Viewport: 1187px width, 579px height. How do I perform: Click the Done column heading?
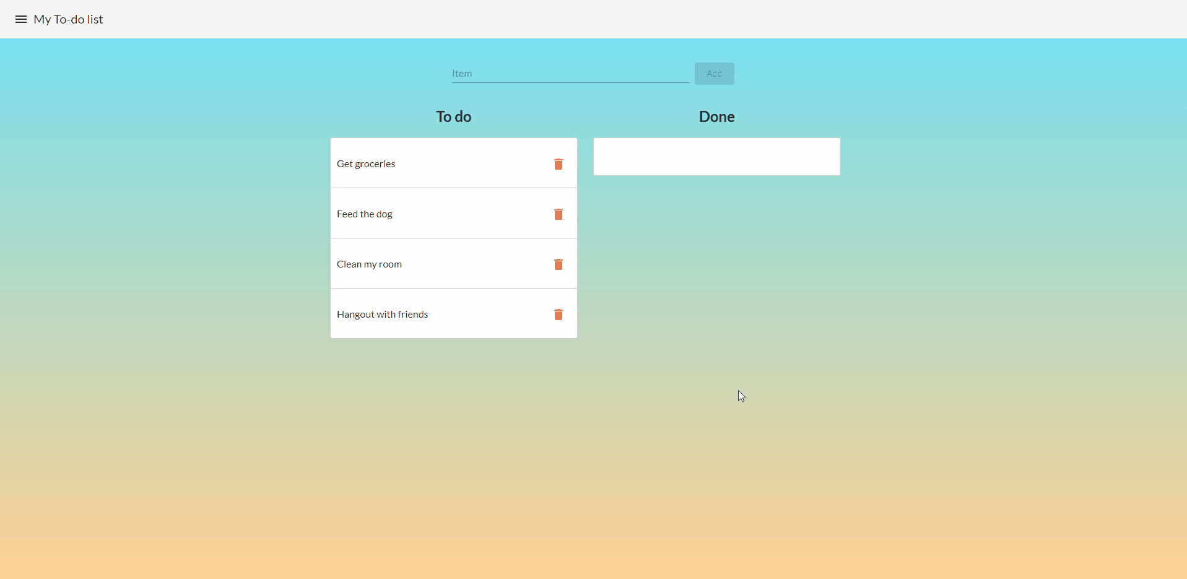point(716,117)
